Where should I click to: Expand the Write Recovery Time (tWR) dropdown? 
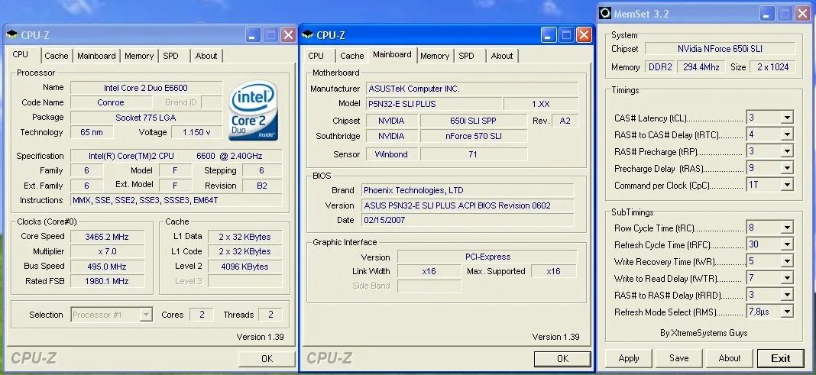tap(787, 262)
